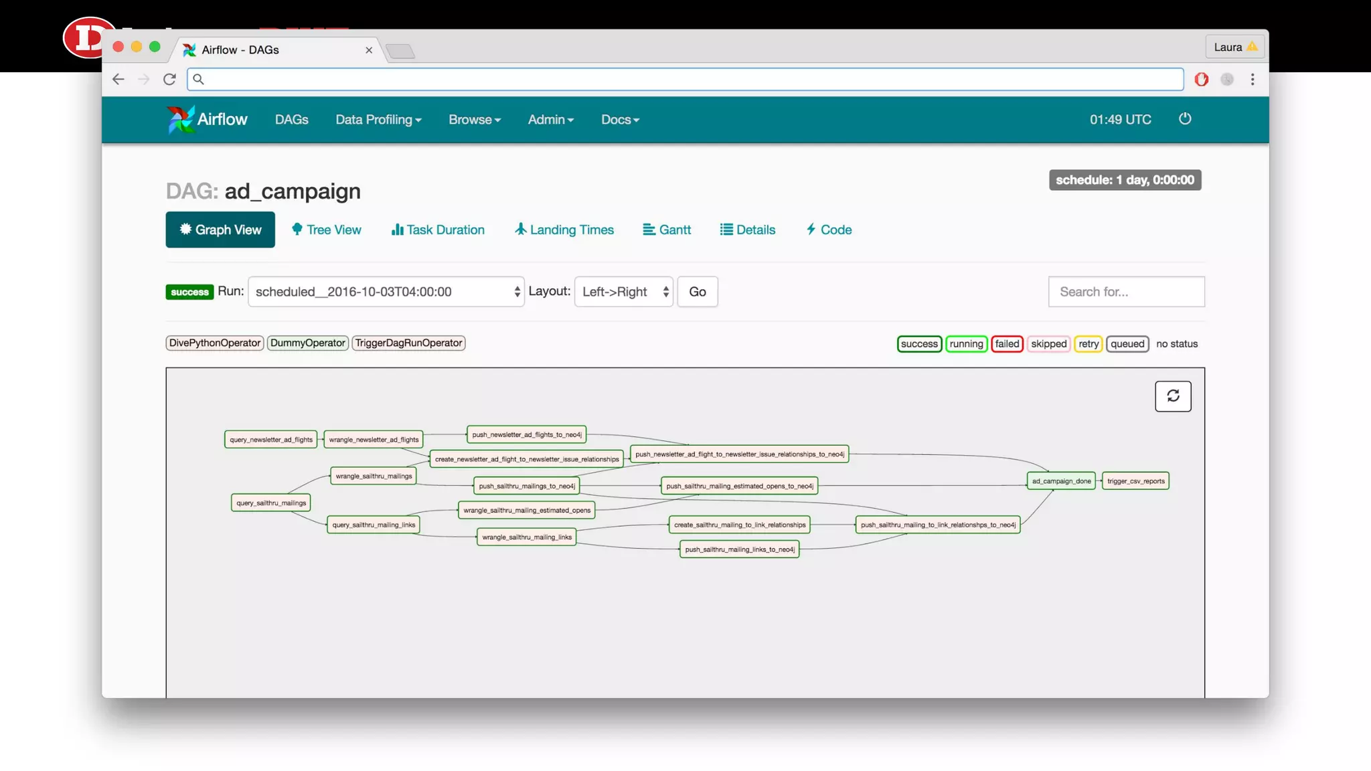The width and height of the screenshot is (1371, 771).
Task: Select the ad_campaign_done task node
Action: [x=1060, y=481]
